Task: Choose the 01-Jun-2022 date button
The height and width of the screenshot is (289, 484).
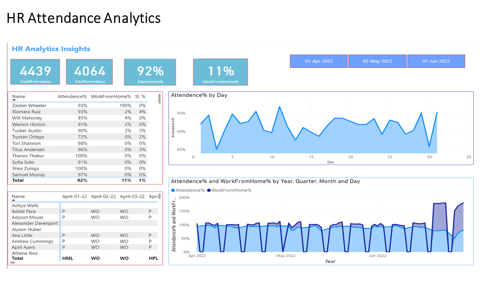Action: click(436, 61)
